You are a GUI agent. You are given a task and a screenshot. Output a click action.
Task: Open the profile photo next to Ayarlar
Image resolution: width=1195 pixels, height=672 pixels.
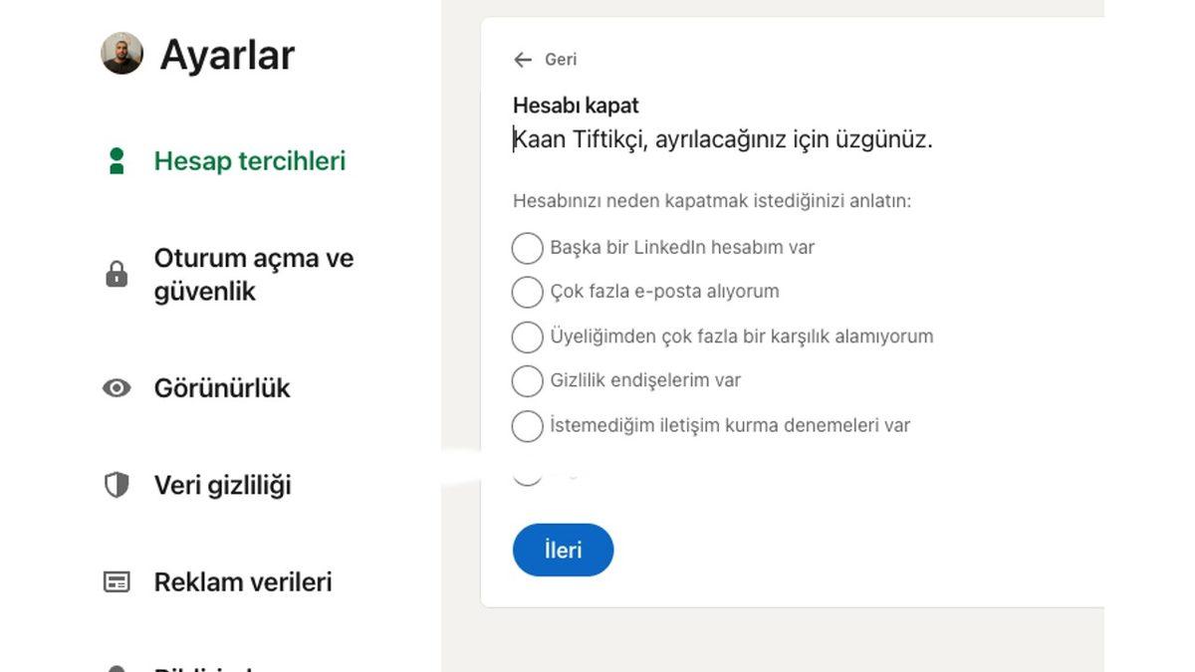tap(120, 53)
